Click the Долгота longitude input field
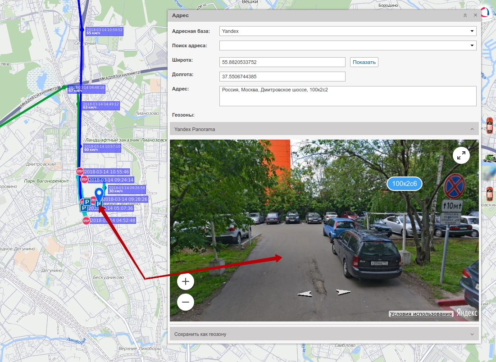Image resolution: width=496 pixels, height=362 pixels. (282, 77)
